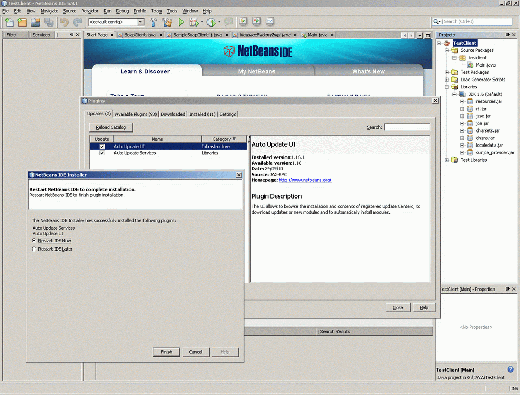Select sunjce_provider.jar in the Projects tree

[495, 152]
